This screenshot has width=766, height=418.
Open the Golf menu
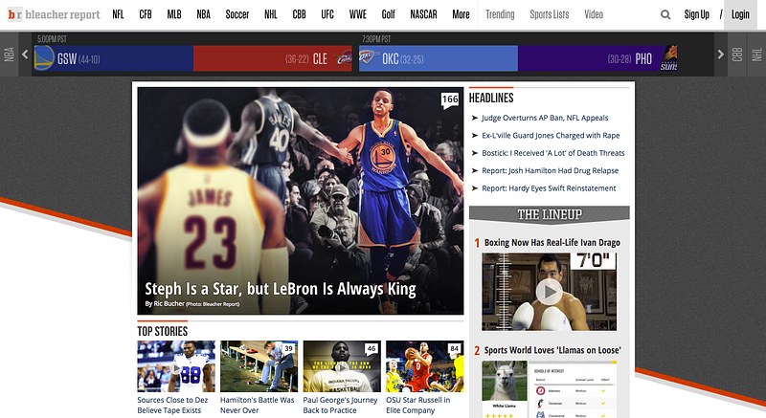pos(389,14)
